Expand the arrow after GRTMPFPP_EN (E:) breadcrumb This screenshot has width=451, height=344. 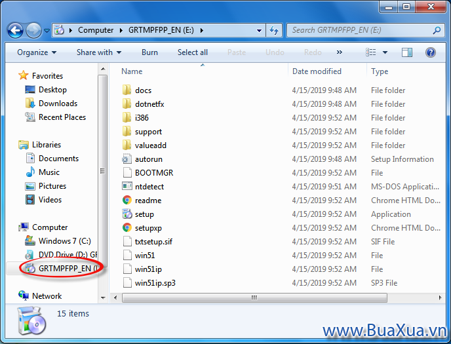point(202,30)
